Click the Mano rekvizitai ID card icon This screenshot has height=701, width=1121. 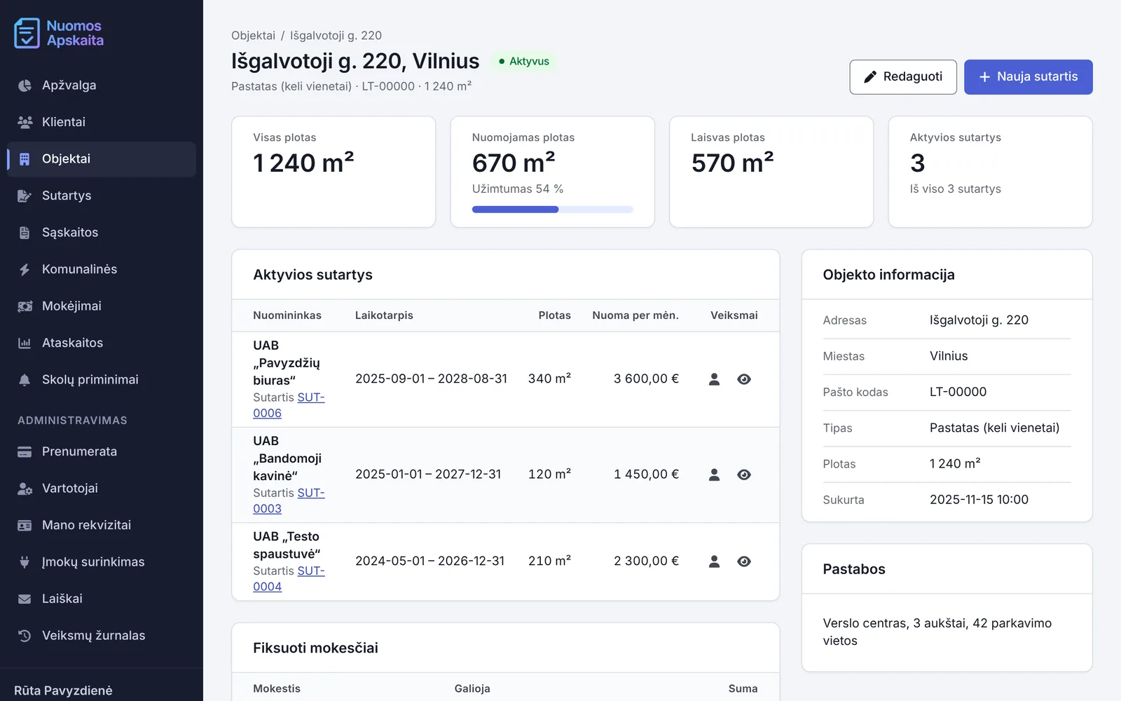coord(25,525)
